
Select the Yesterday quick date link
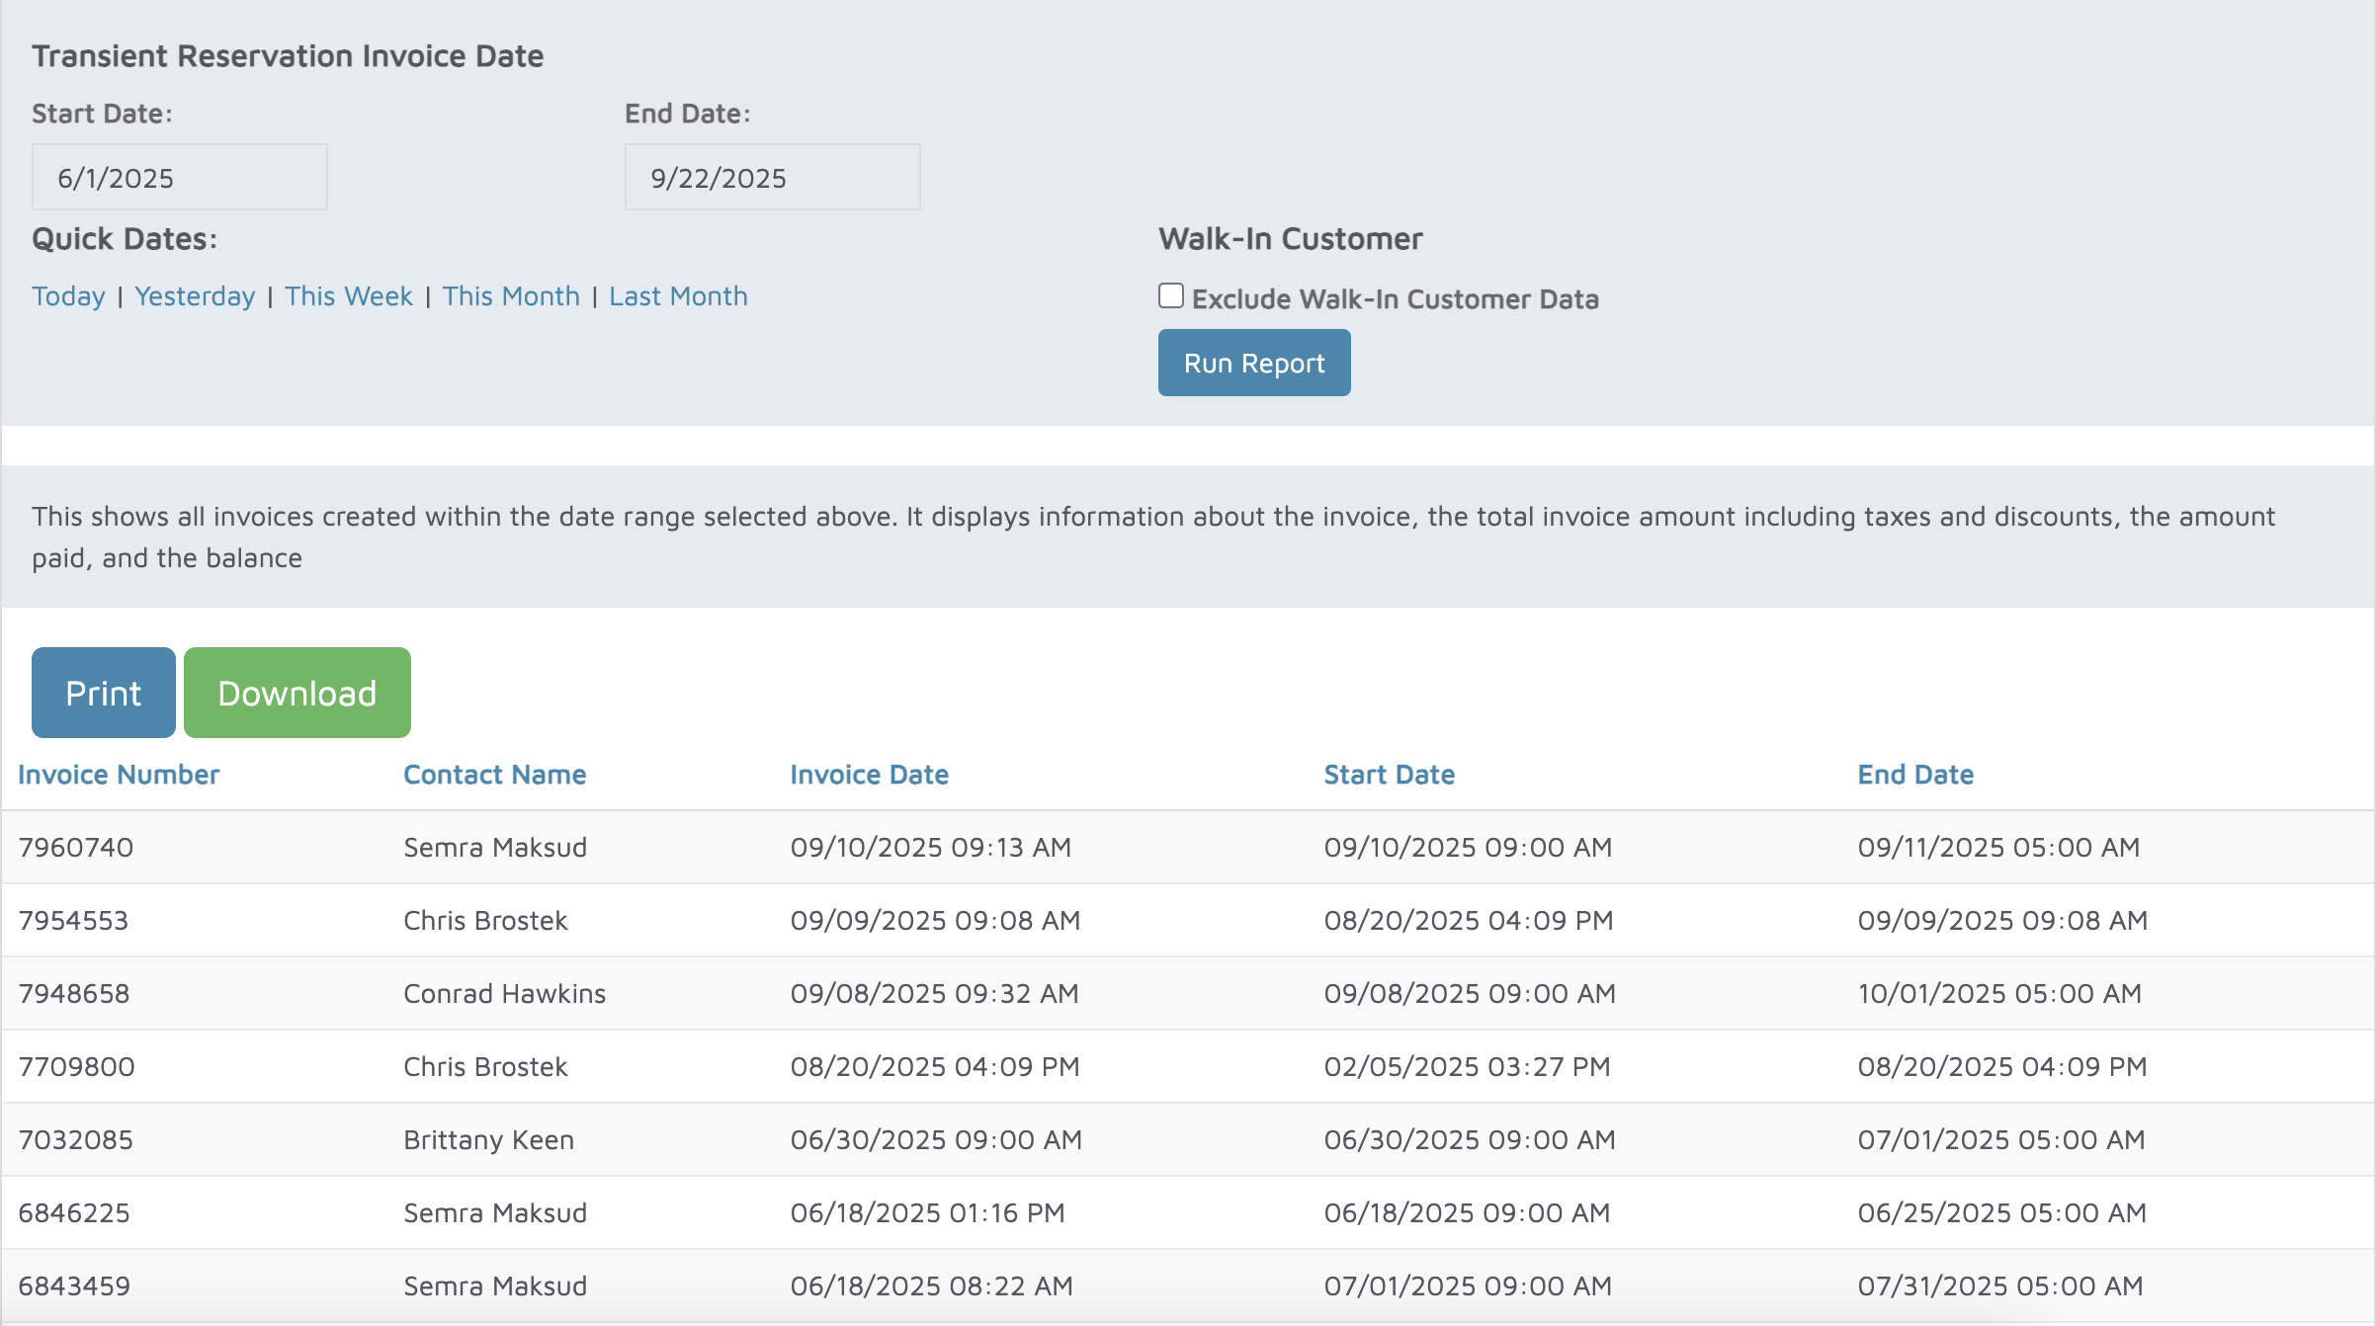point(195,296)
